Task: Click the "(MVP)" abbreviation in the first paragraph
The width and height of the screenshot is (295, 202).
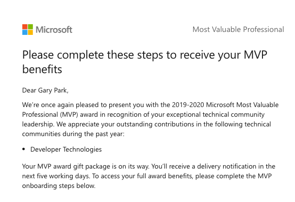Action: [x=69, y=114]
